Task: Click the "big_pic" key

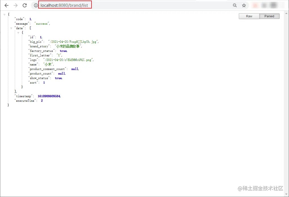Action: 36,42
